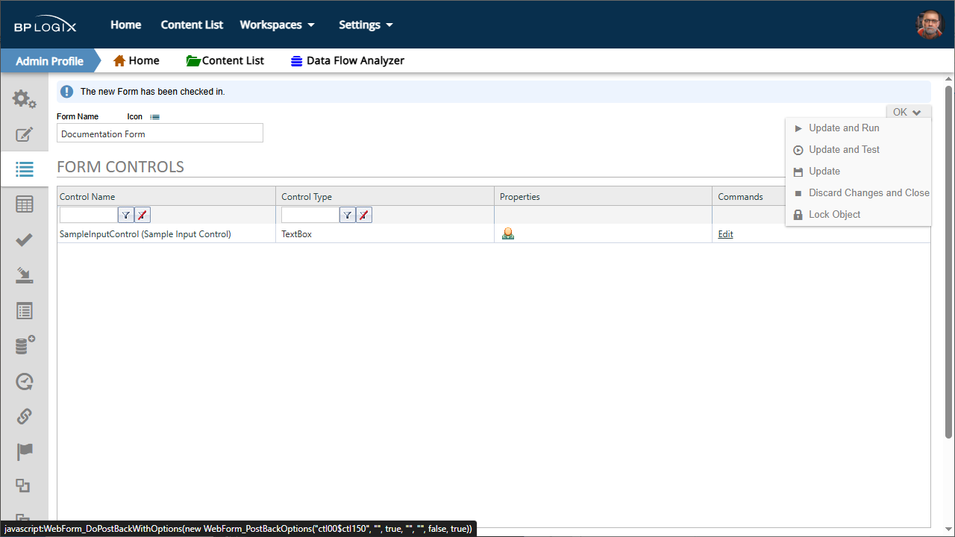The height and width of the screenshot is (537, 955).
Task: Open properties icon for SampleInputControl
Action: [508, 233]
